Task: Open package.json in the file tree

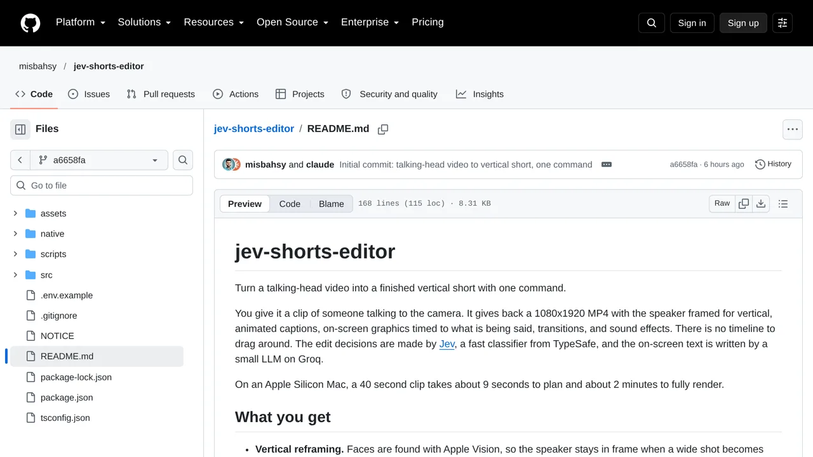Action: pyautogui.click(x=67, y=397)
